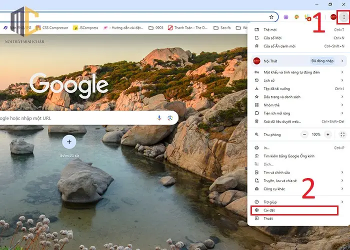Open the Hướng dẫn cài đặt bookmark

click(x=123, y=27)
